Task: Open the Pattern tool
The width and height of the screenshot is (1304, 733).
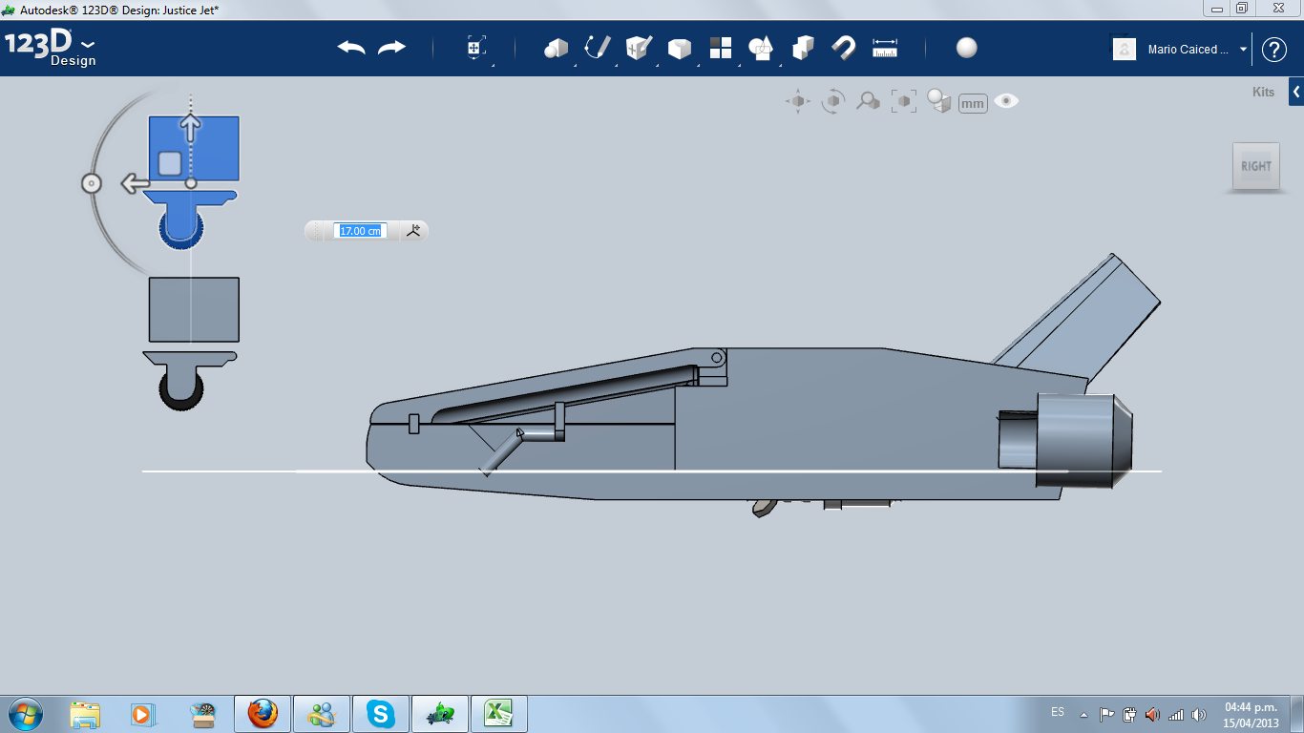Action: point(720,48)
